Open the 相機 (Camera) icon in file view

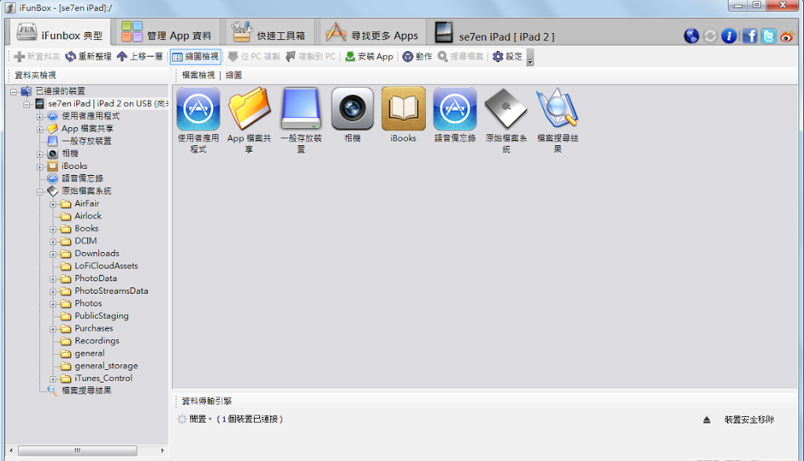point(351,110)
